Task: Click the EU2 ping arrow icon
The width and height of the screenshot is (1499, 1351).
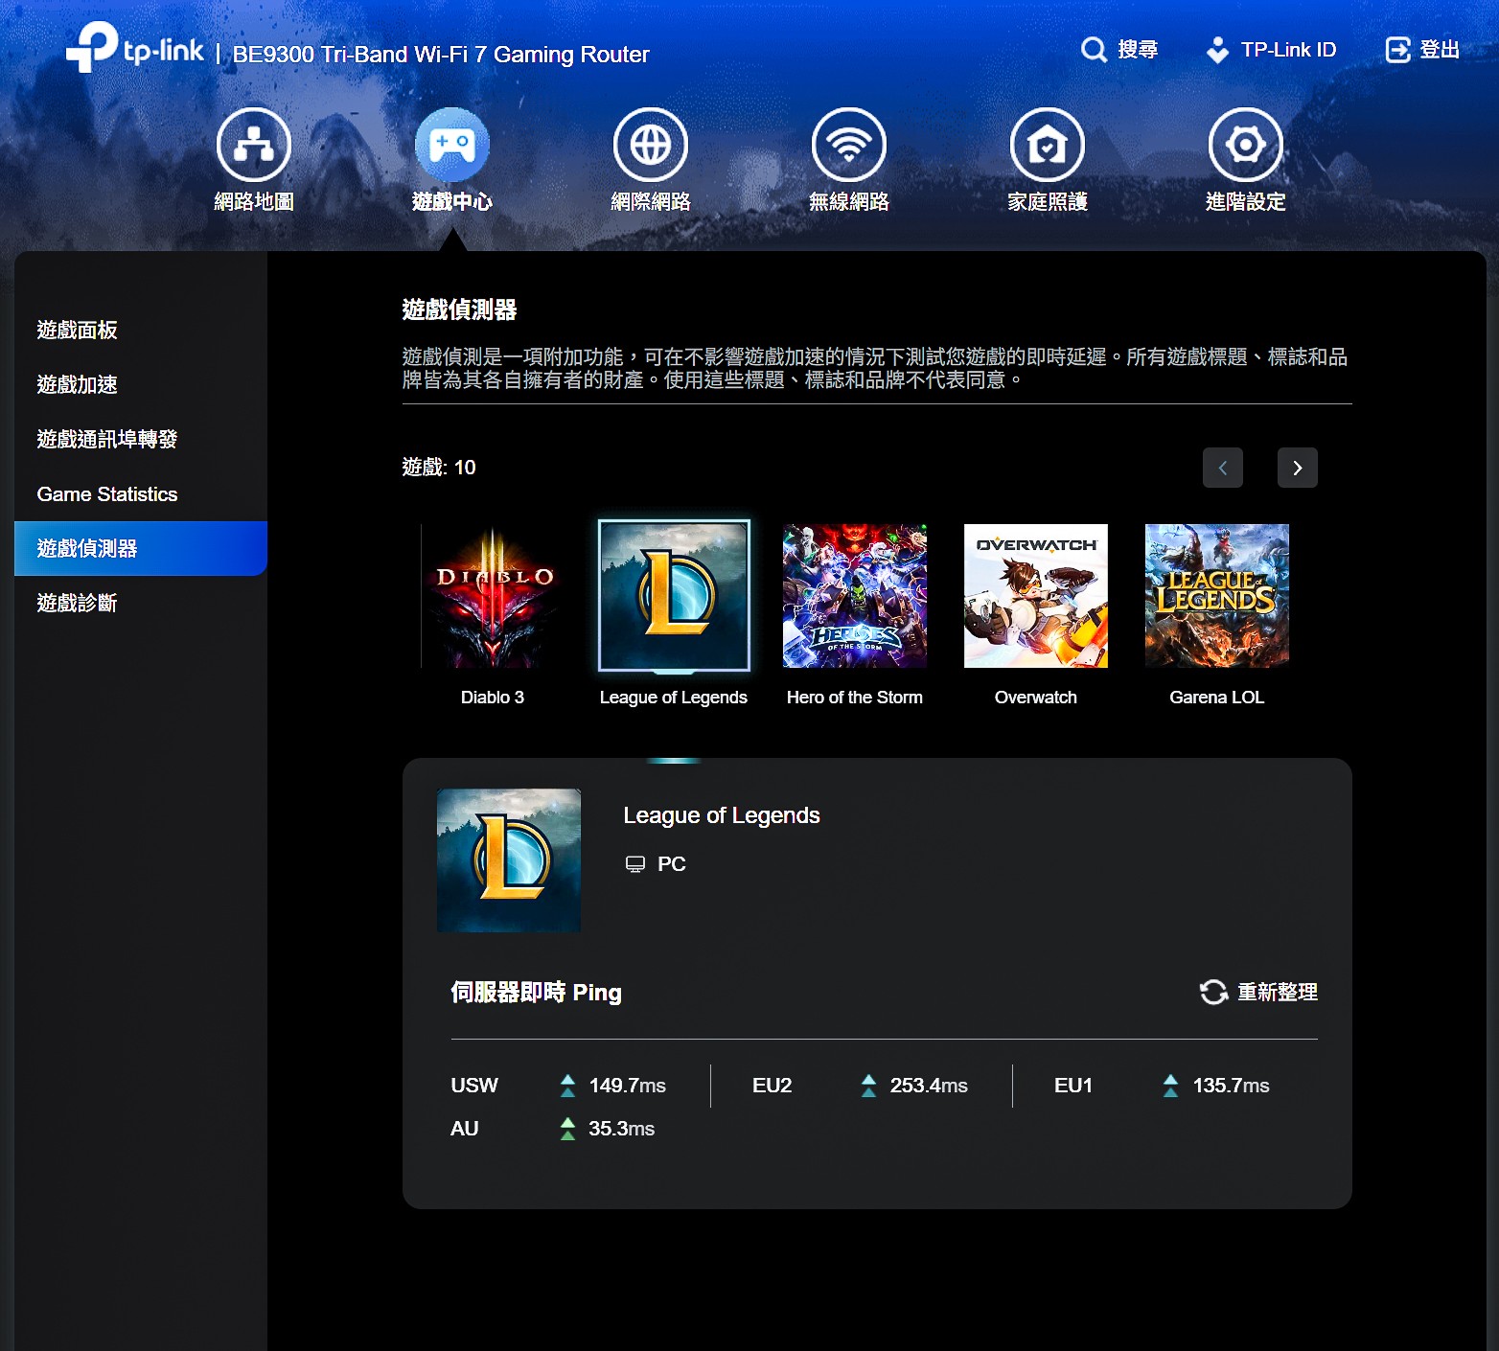Action: tap(869, 1086)
